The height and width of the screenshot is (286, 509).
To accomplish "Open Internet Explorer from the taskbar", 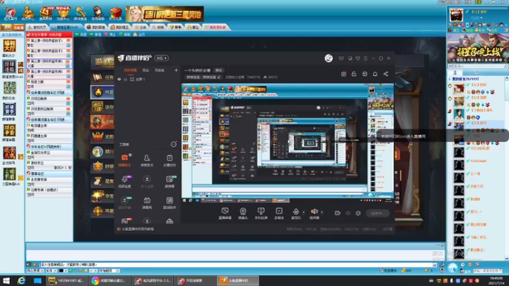I will coord(22,280).
